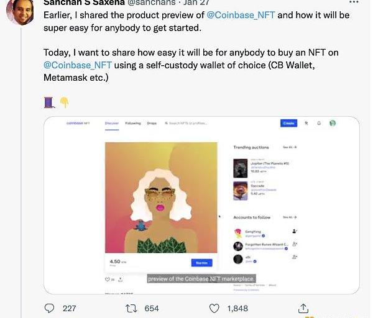Click the notification bell in Coinbase NFT
The height and width of the screenshot is (318, 373).
tap(319, 124)
